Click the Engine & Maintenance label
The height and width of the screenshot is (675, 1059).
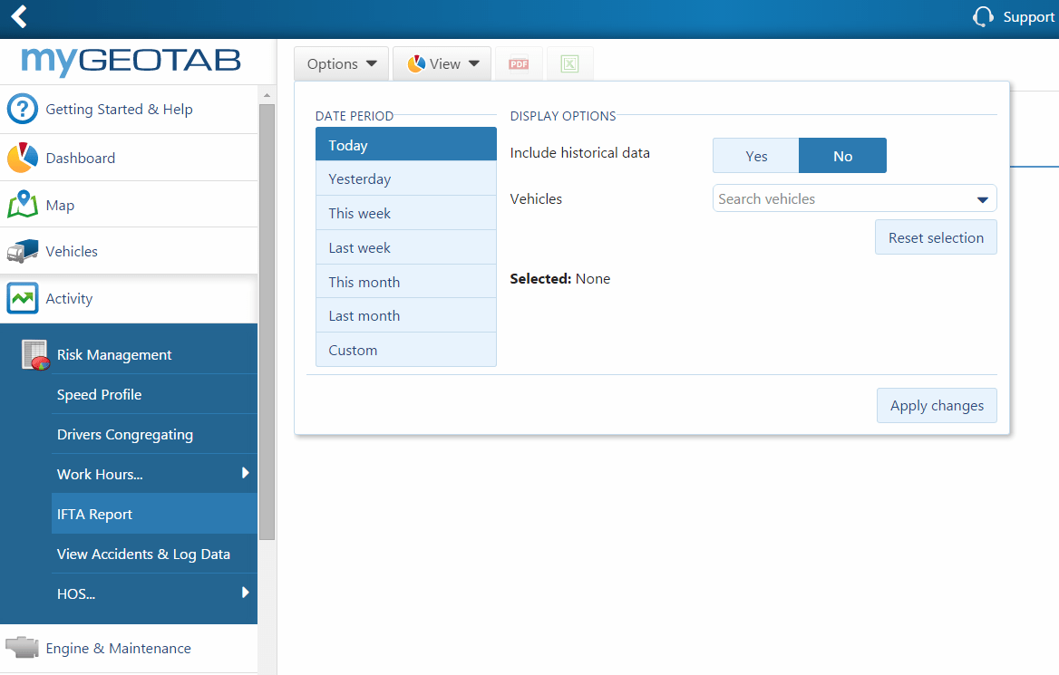(x=118, y=648)
